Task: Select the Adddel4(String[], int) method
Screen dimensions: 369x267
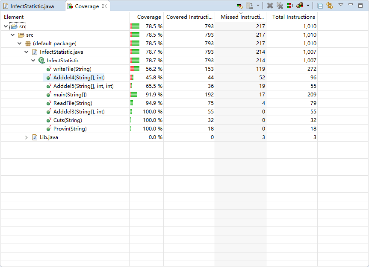Action: click(79, 78)
